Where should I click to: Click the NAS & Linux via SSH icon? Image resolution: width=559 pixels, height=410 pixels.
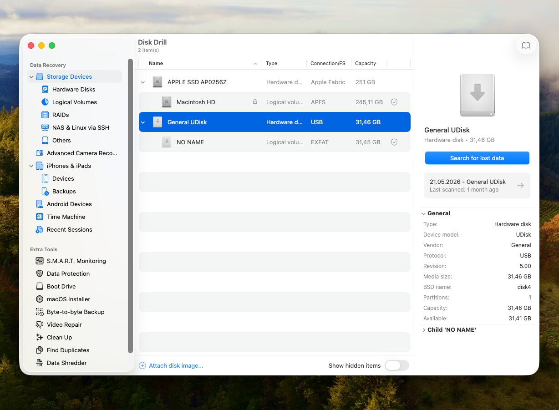pyautogui.click(x=45, y=127)
